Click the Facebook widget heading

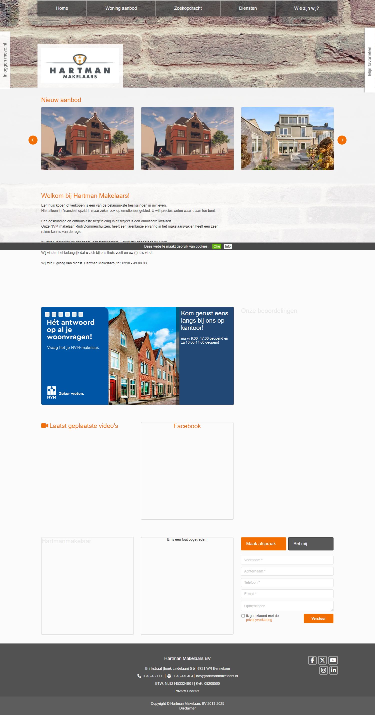pos(187,426)
